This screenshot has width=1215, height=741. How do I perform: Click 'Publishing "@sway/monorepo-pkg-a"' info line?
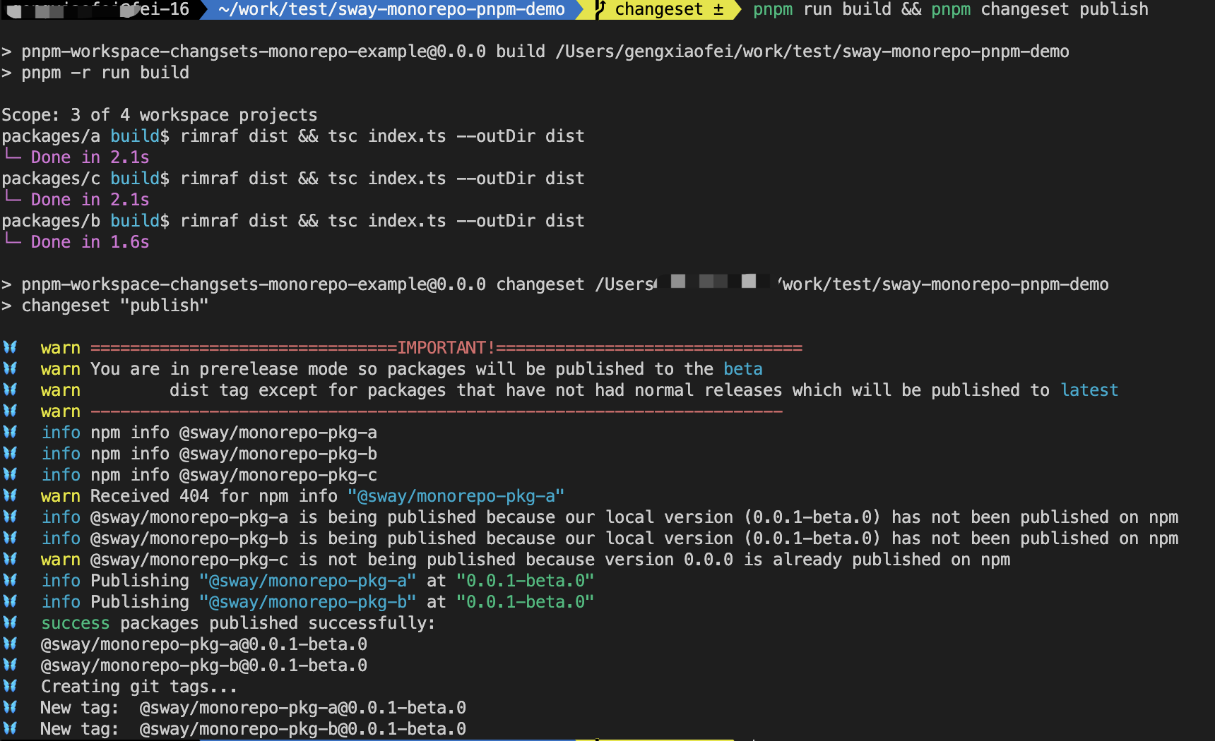(x=318, y=581)
